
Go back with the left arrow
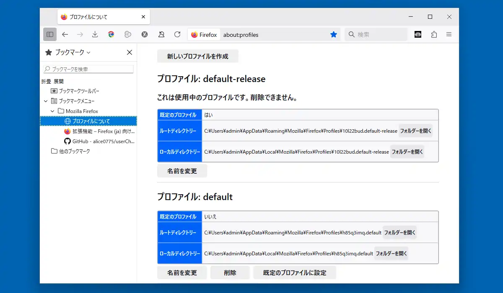pyautogui.click(x=65, y=34)
